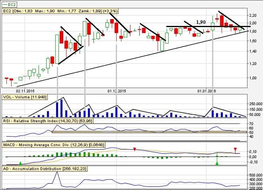The image size is (263, 190).
Task: Open the AD Accumulation Distribution label
Action: pyautogui.click(x=44, y=169)
